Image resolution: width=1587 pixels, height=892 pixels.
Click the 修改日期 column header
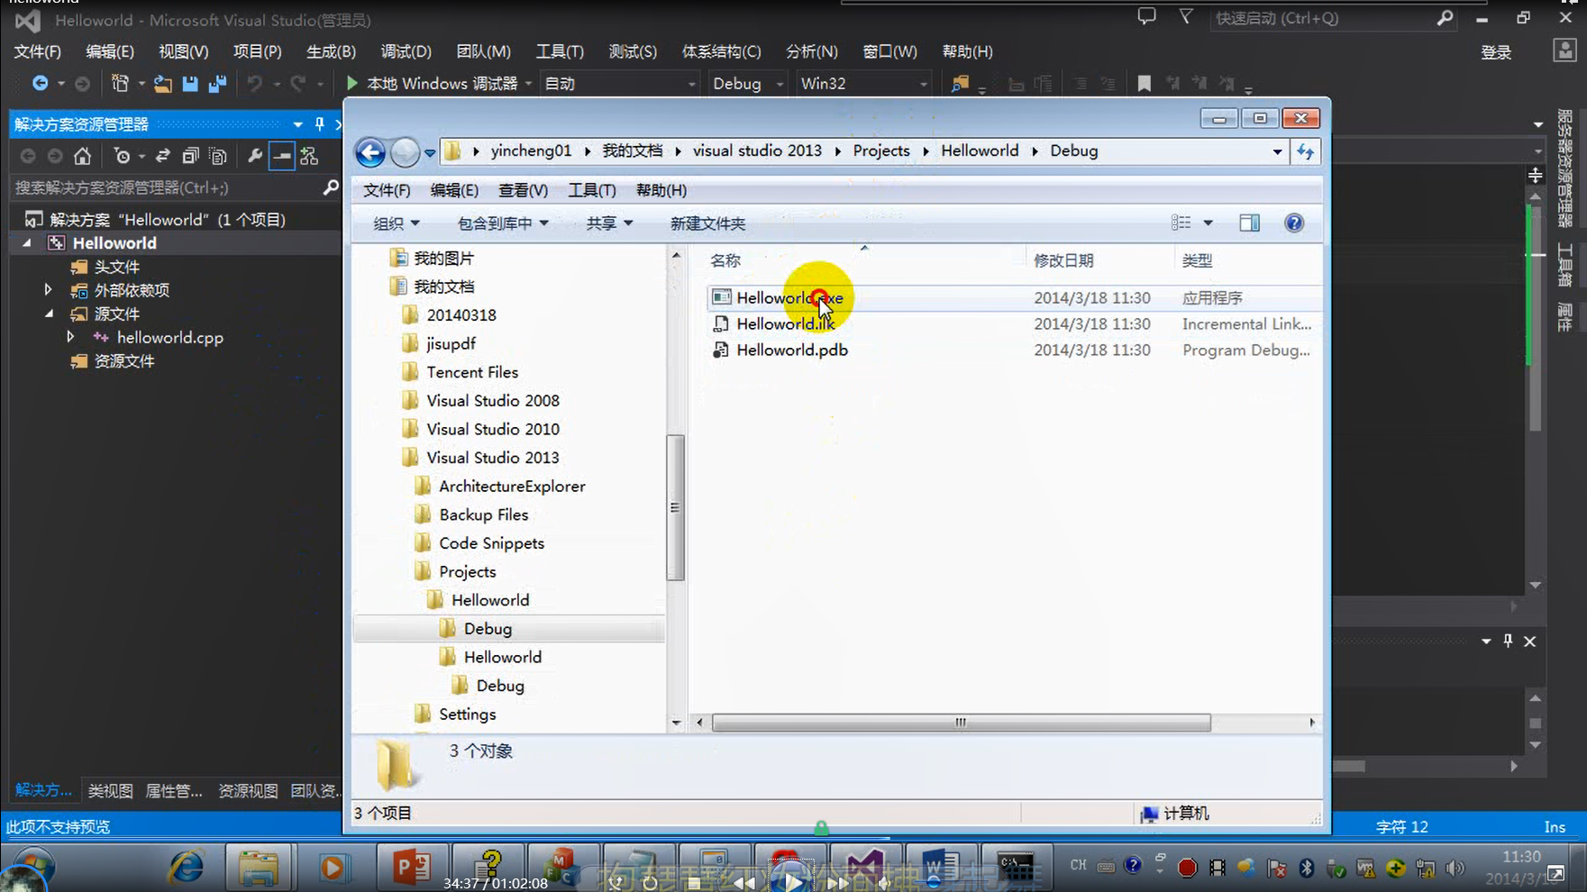[1063, 260]
